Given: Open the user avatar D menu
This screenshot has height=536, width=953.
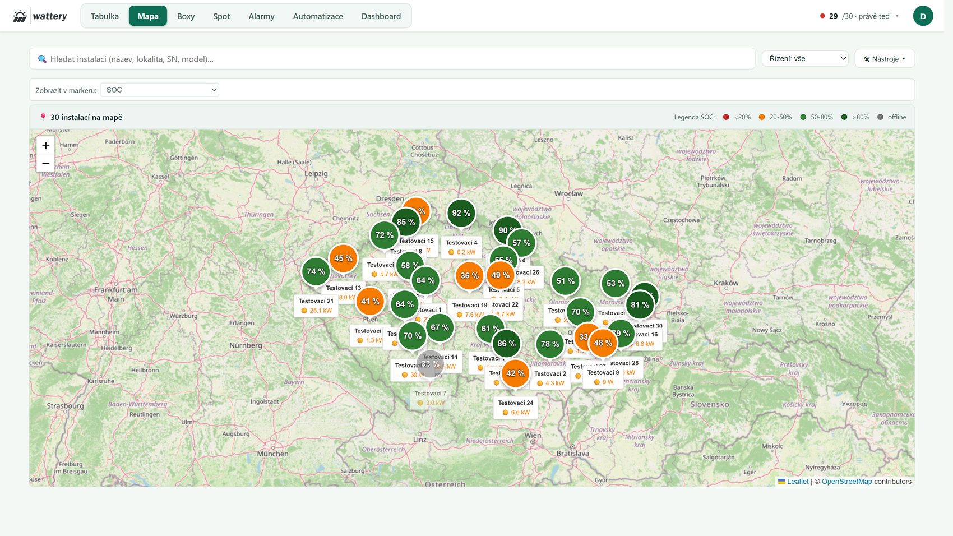Looking at the screenshot, I should pyautogui.click(x=923, y=16).
